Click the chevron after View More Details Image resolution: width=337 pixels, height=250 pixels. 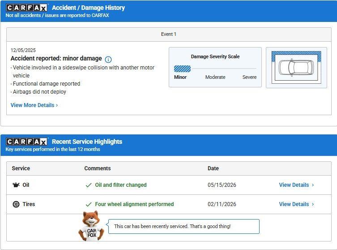(57, 105)
